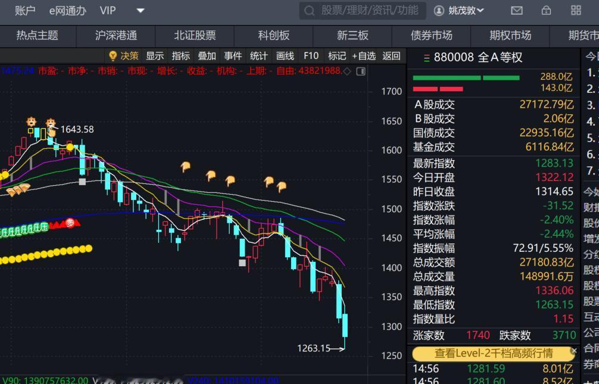Click the 指数振幅 value 72.91/5.55%

tap(543, 248)
